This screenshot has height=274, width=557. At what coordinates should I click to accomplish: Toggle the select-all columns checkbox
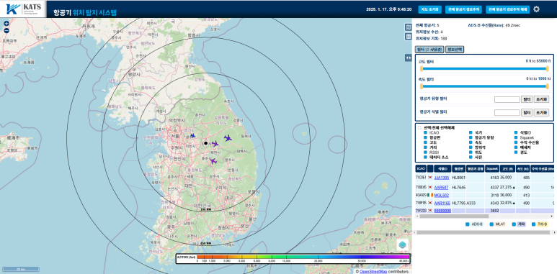pyautogui.click(x=419, y=127)
